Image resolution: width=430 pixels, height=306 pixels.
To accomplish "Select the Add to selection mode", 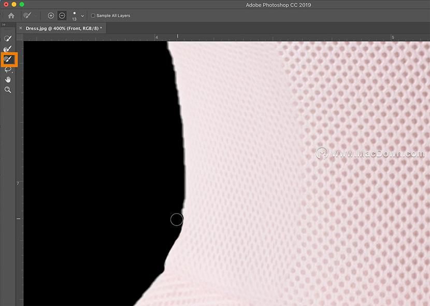I will click(x=51, y=16).
